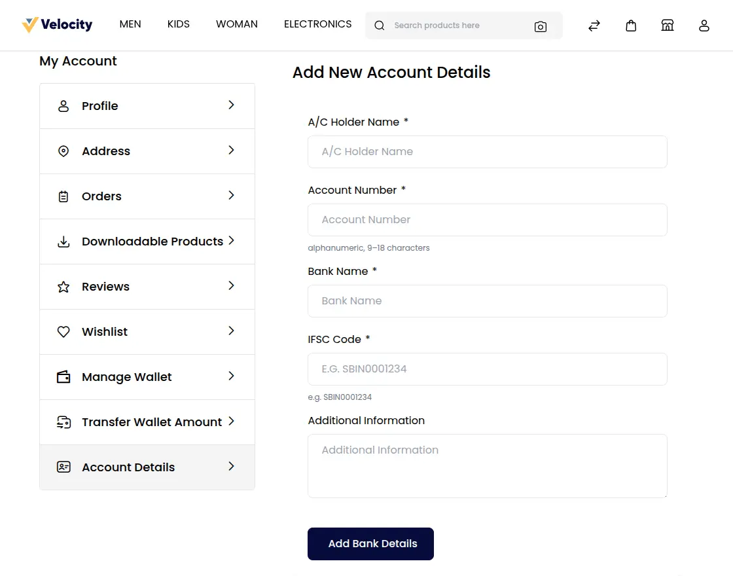Expand the Profile section chevron
733x576 pixels.
(231, 105)
